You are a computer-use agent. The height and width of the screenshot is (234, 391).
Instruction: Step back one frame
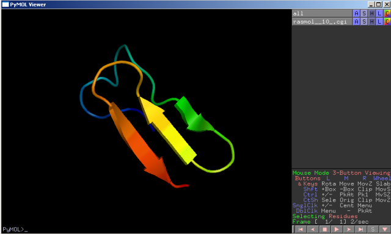(313, 229)
